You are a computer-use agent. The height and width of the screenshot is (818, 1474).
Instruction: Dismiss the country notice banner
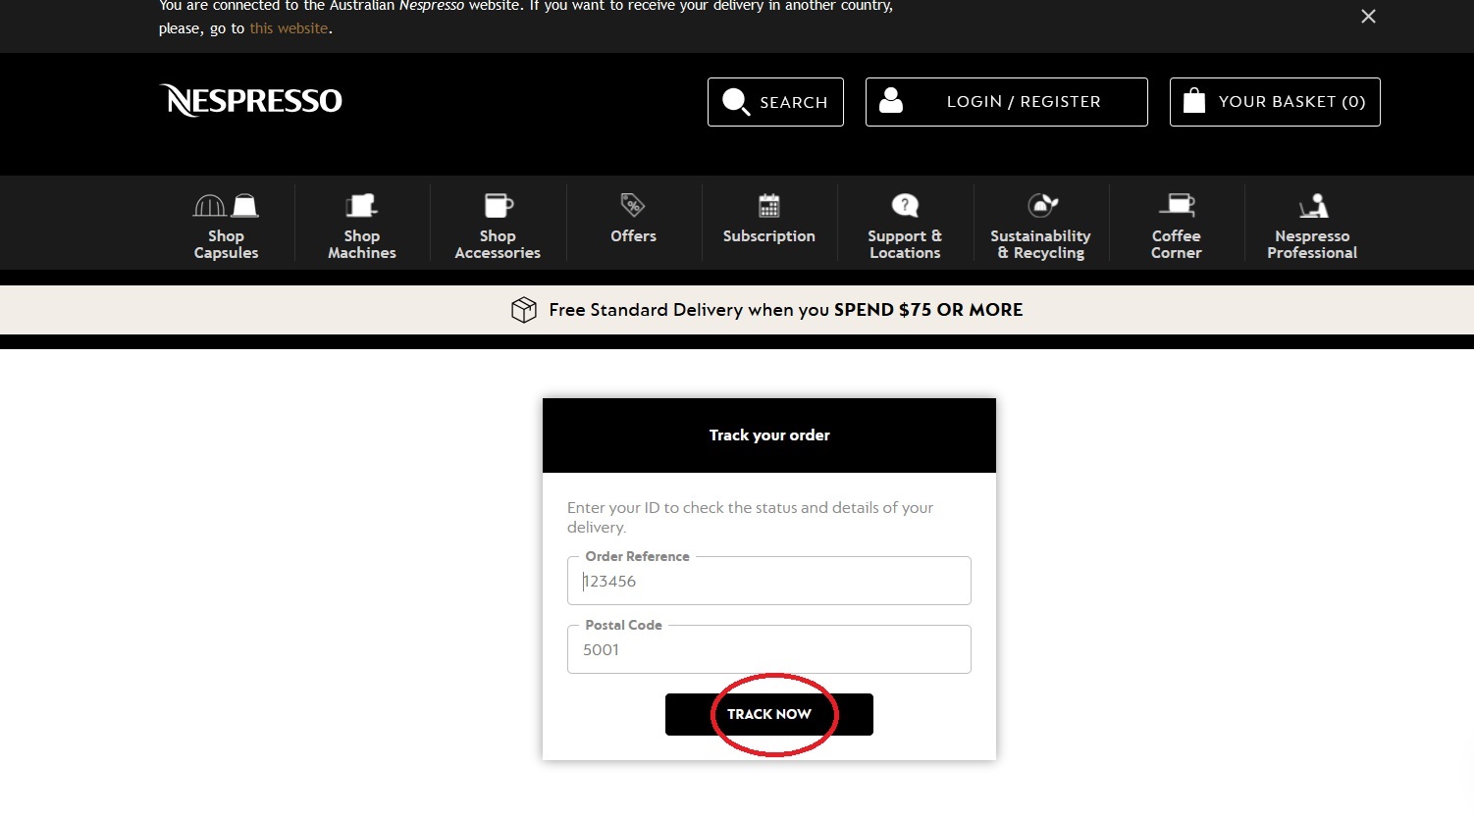1368,17
